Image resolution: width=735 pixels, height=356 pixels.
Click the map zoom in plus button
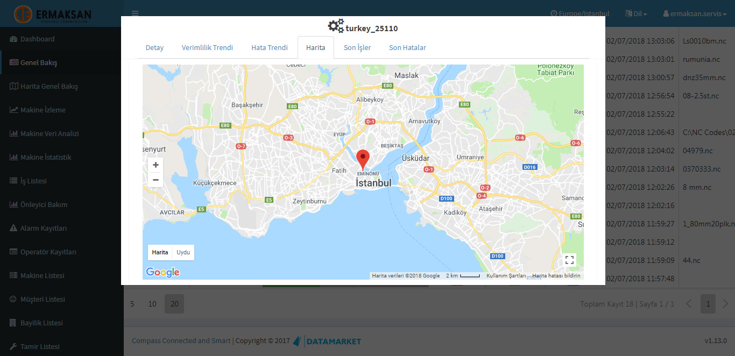156,165
